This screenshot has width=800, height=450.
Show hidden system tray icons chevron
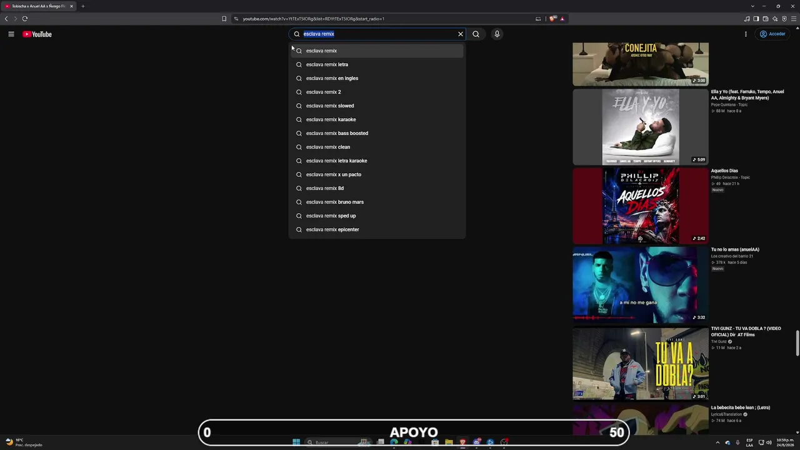[717, 442]
